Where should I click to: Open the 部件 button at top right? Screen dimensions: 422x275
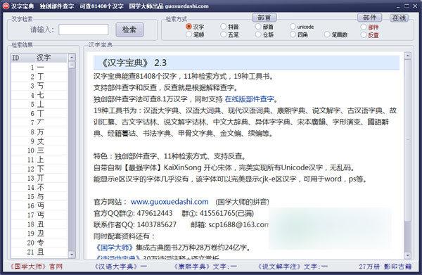(x=369, y=18)
